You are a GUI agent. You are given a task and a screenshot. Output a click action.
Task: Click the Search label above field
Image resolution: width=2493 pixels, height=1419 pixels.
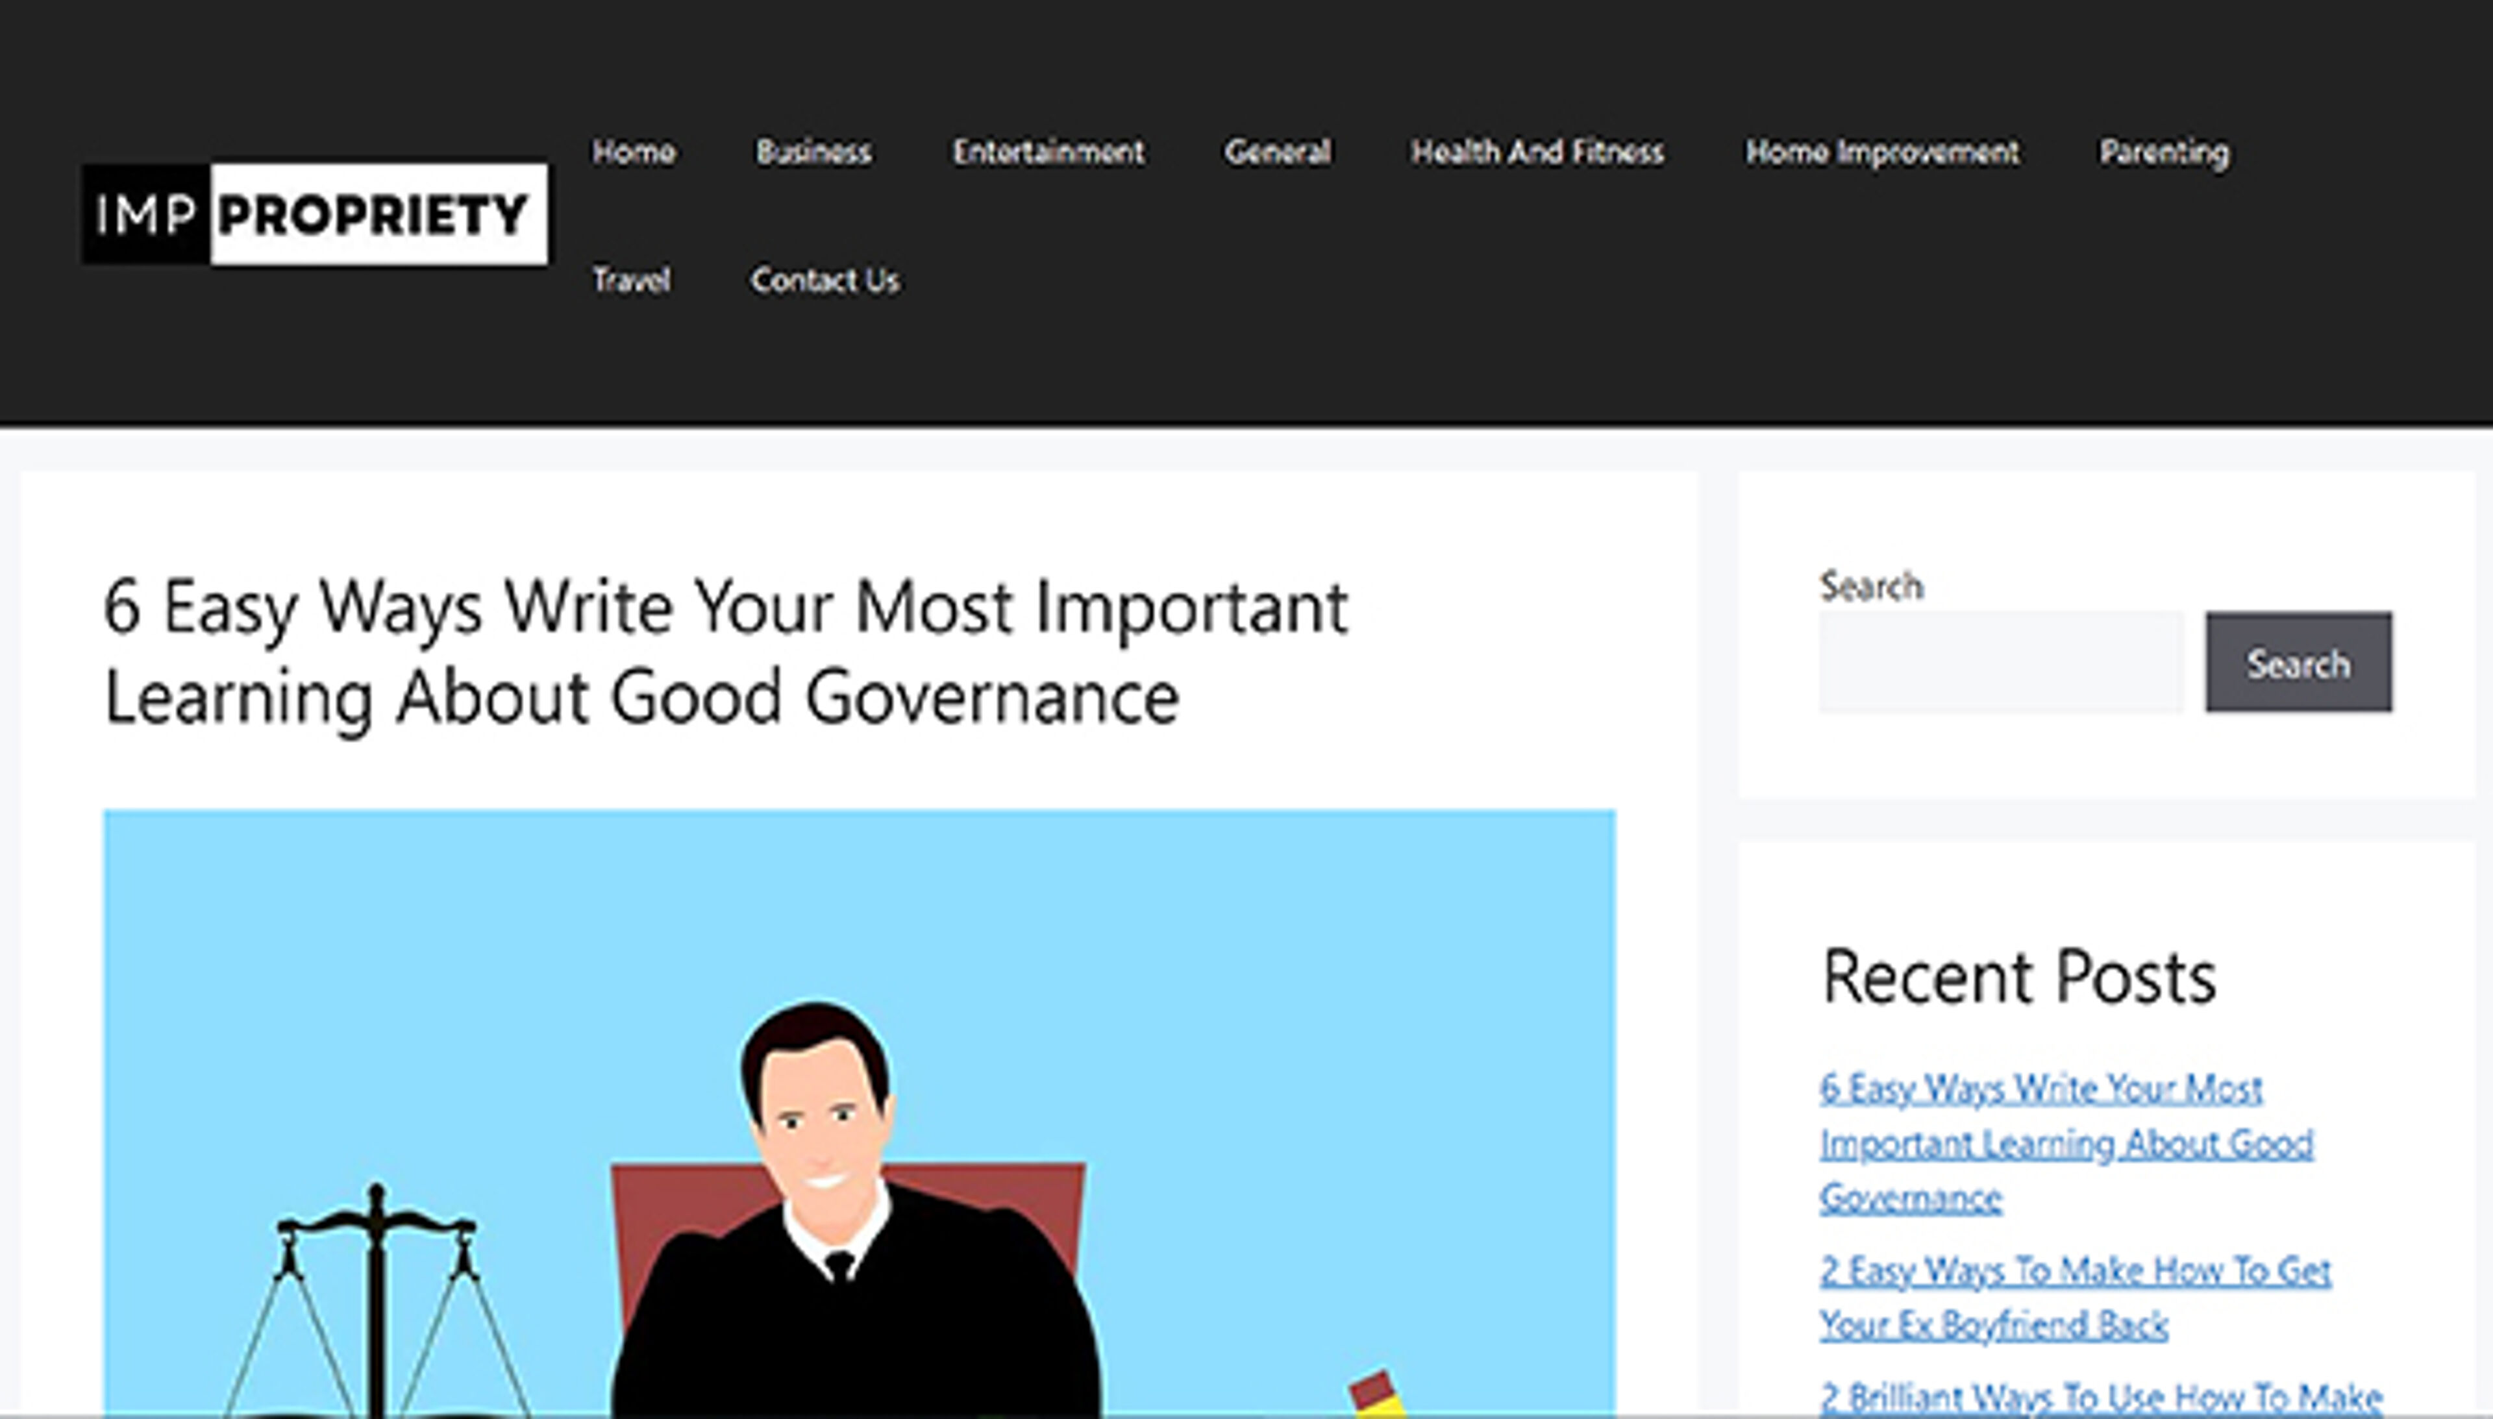pos(1871,586)
